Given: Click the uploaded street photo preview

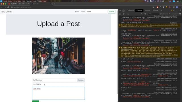Looking at the screenshot, I should (x=58, y=56).
